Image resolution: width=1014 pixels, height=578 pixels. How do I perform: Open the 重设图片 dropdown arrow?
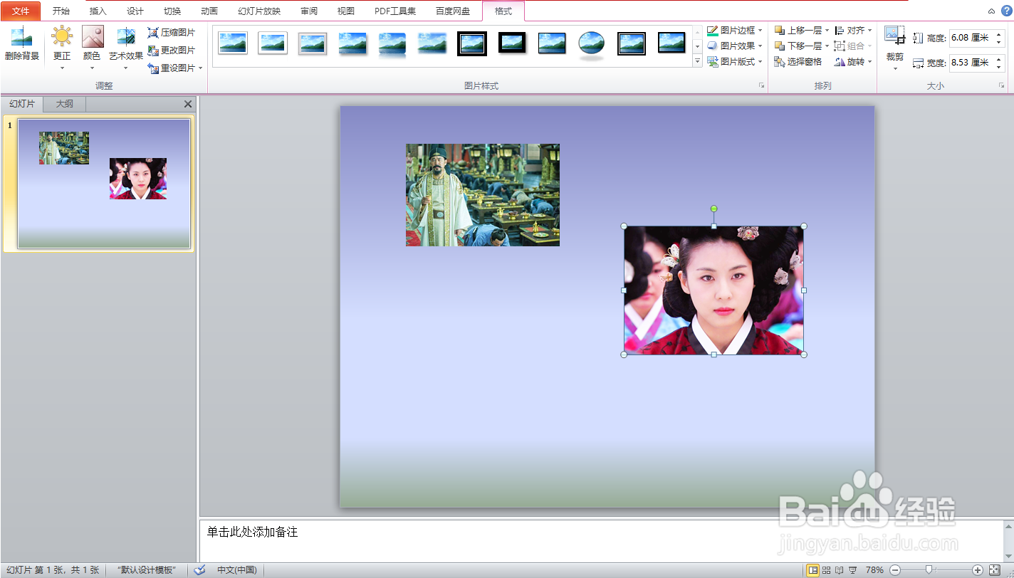pyautogui.click(x=201, y=68)
